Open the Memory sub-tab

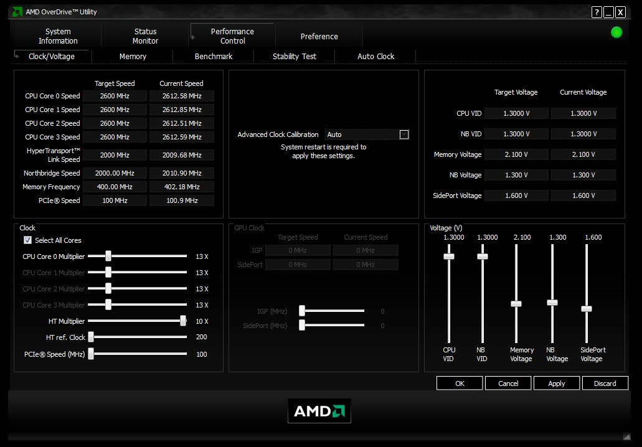click(x=133, y=57)
